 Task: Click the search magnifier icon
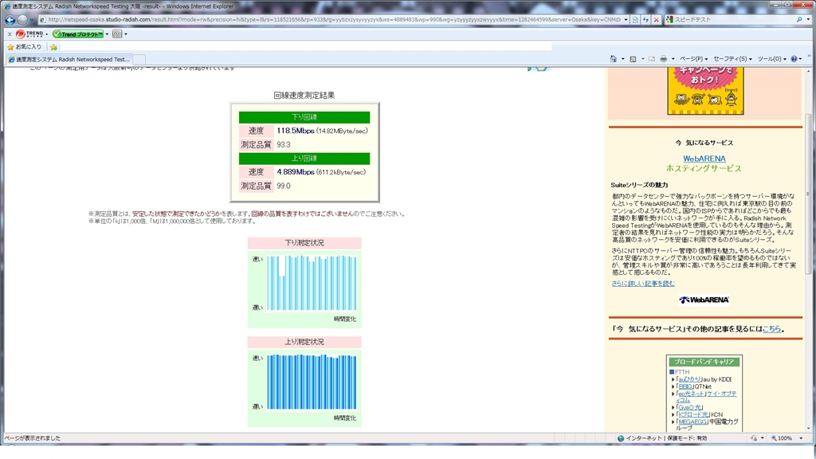[798, 19]
